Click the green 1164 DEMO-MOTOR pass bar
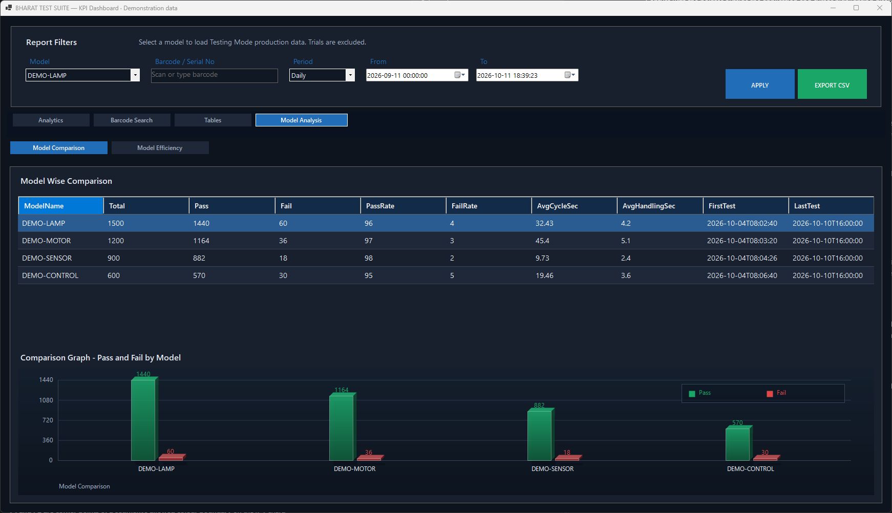 pyautogui.click(x=342, y=427)
